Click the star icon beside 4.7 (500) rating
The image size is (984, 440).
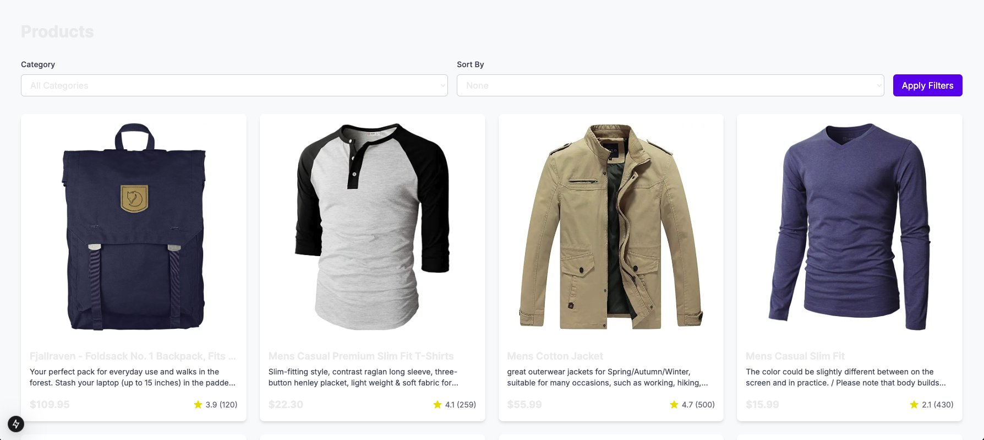click(674, 405)
